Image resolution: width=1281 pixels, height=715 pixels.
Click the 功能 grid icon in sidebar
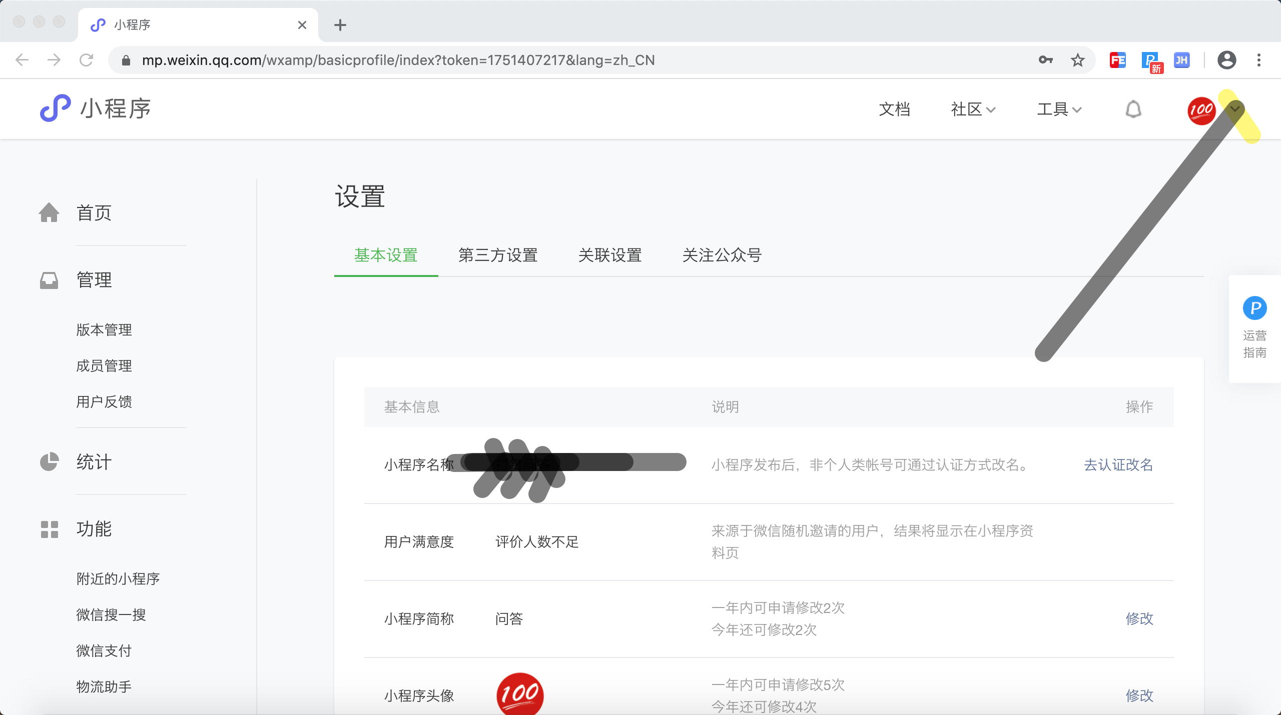(49, 529)
